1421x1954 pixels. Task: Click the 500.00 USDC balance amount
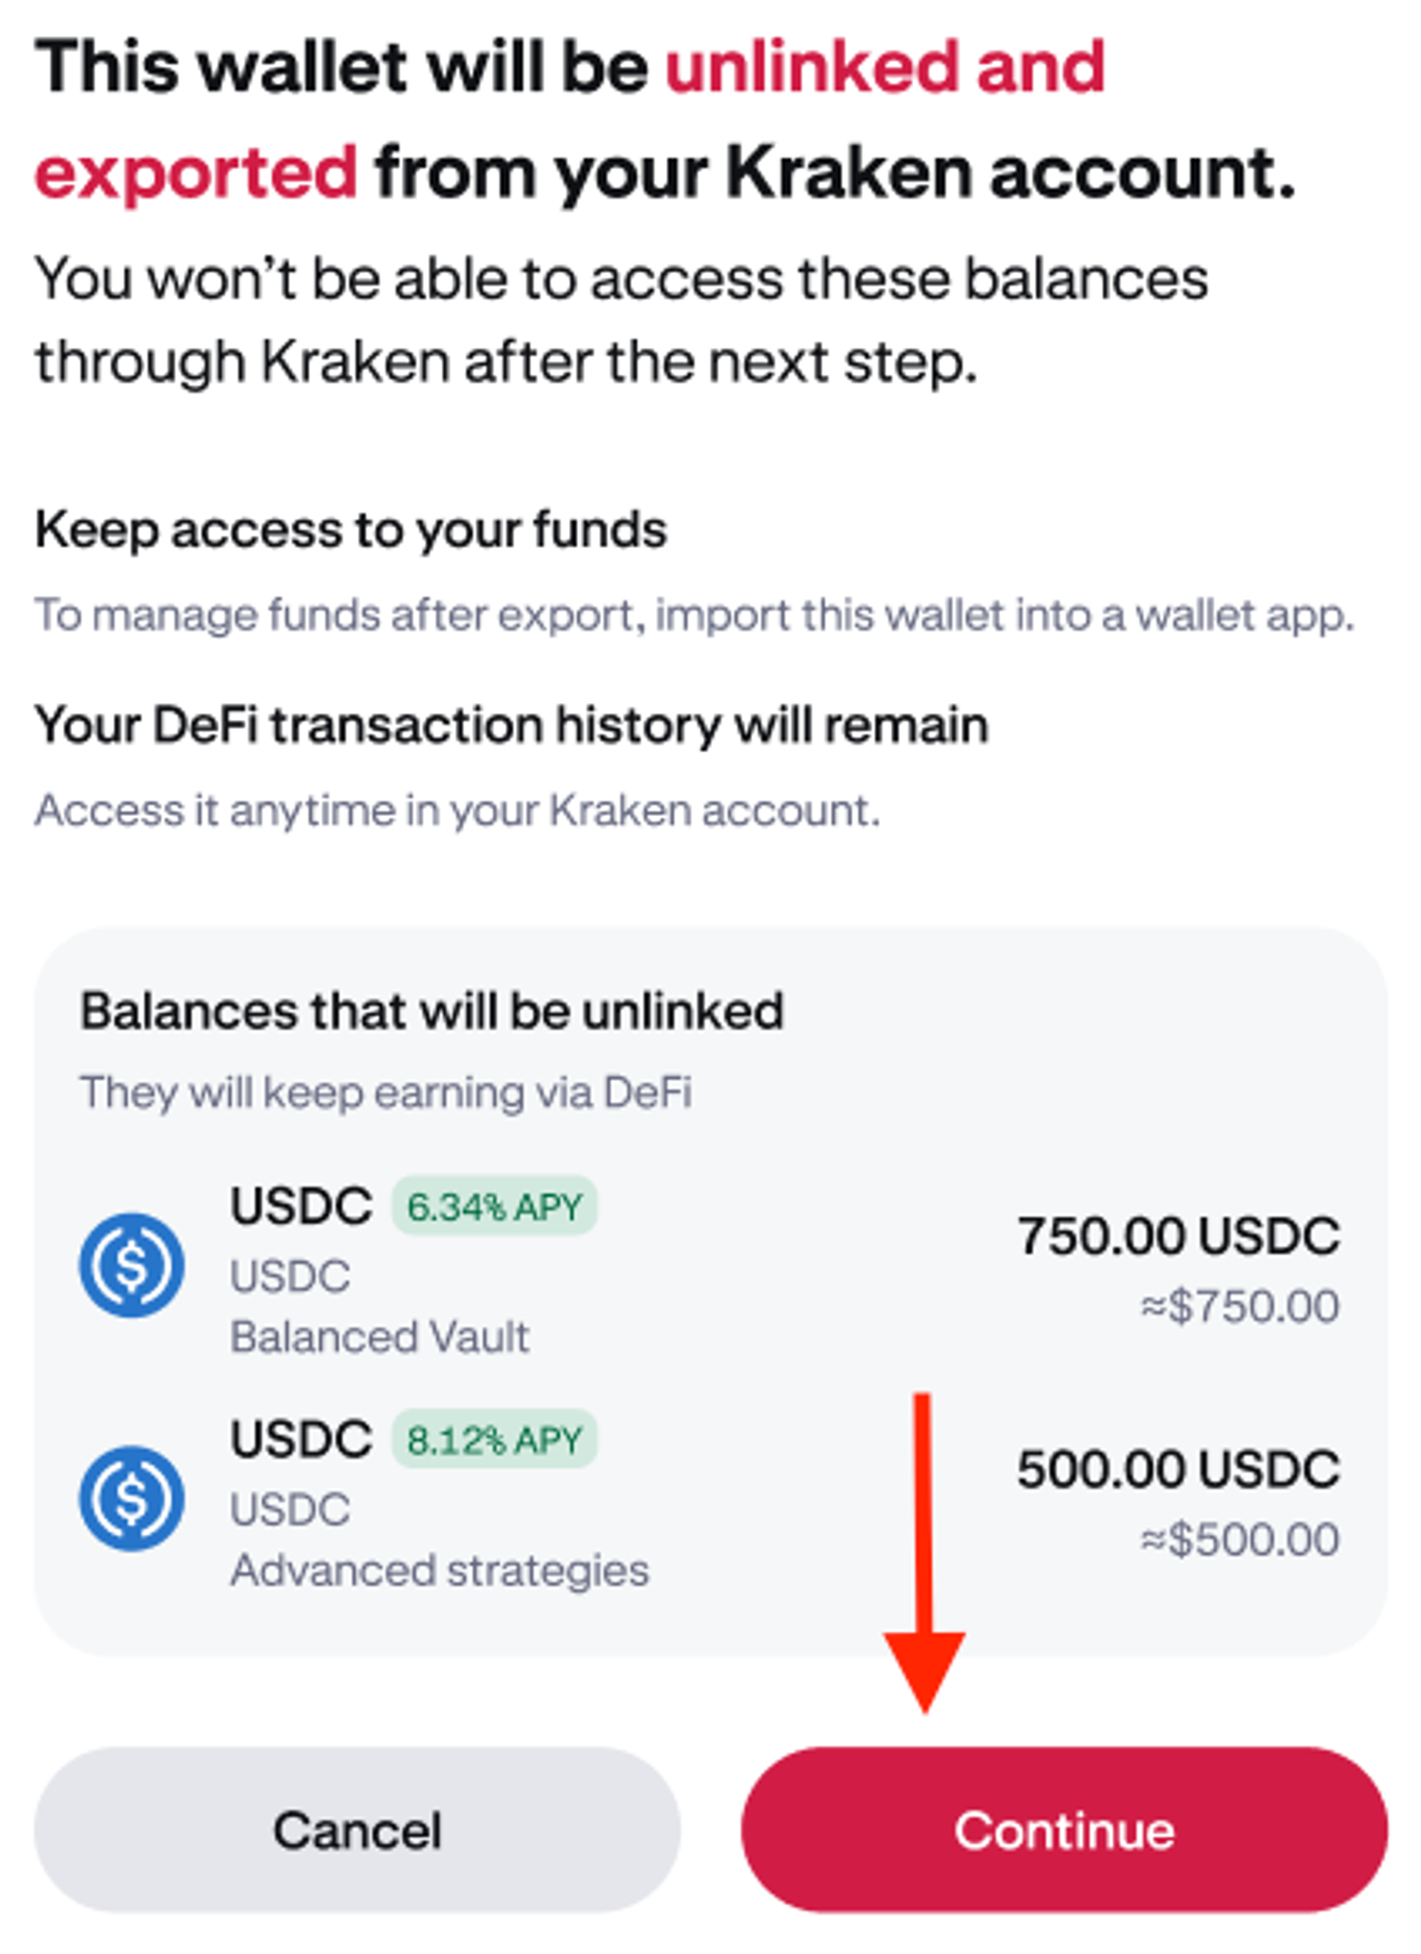coord(1178,1469)
